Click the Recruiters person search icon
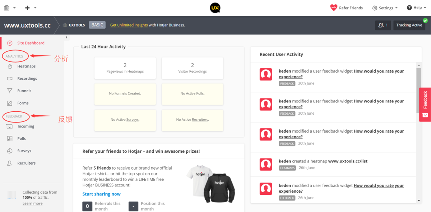Viewport: 431px width, 212px height. [10, 163]
